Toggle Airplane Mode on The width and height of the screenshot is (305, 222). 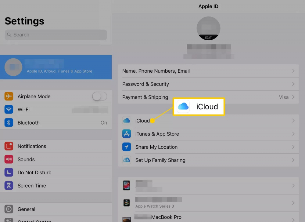[x=99, y=96]
